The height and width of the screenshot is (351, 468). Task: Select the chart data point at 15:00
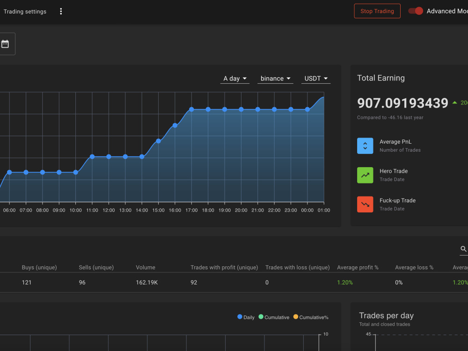pyautogui.click(x=159, y=141)
